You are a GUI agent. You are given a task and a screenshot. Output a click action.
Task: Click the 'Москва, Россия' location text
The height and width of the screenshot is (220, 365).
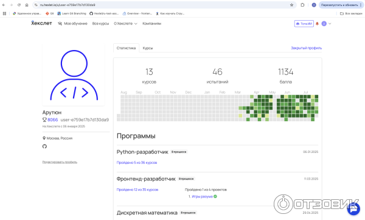click(60, 138)
